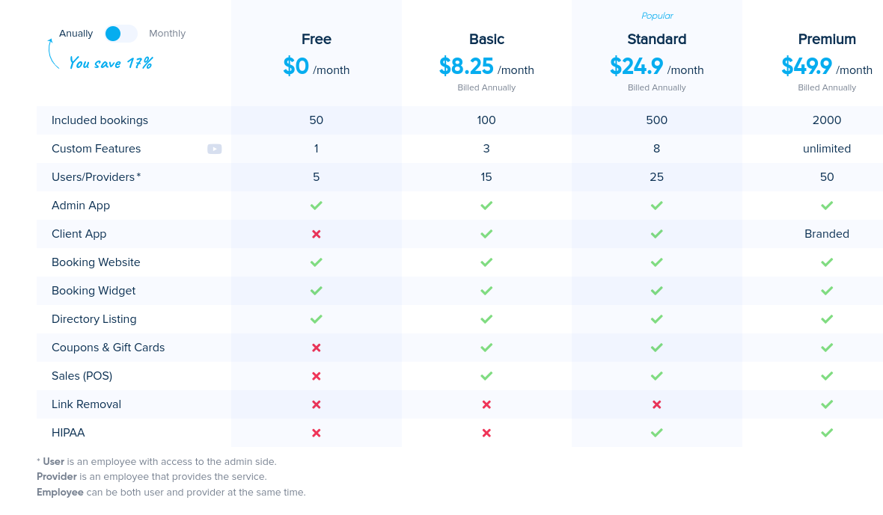Click the Basic Coupons & Gift Cards checkmark
This screenshot has height=515, width=883.
coord(486,348)
